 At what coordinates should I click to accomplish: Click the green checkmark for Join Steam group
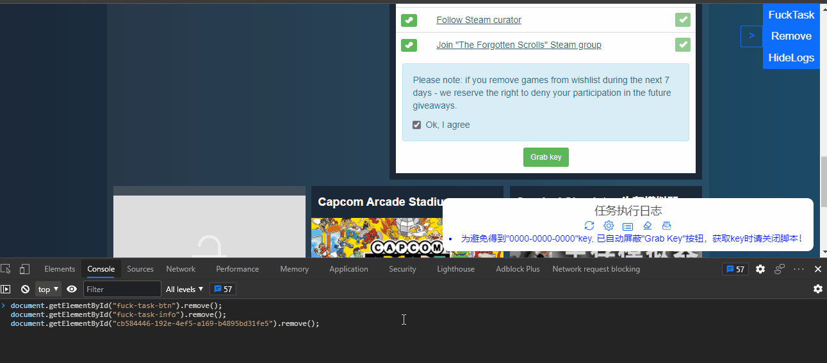[x=683, y=45]
